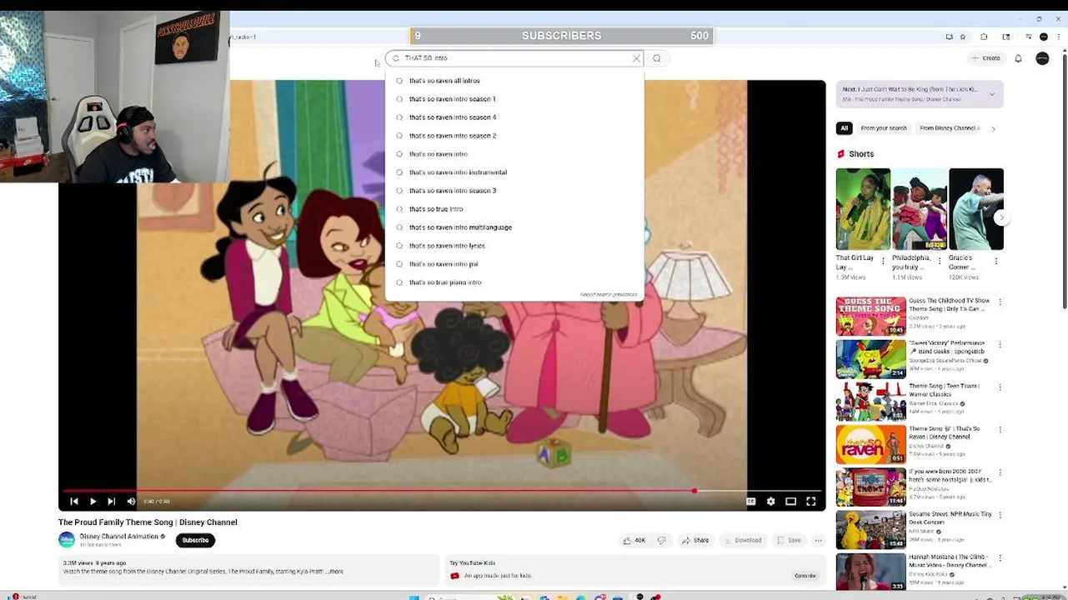Play the video with the play button
Screen dimensions: 1068x600
coord(93,501)
